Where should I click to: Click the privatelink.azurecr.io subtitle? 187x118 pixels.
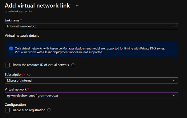click(x=18, y=11)
